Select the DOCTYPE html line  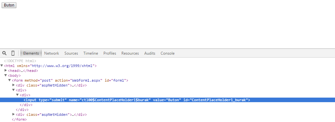click(20, 61)
